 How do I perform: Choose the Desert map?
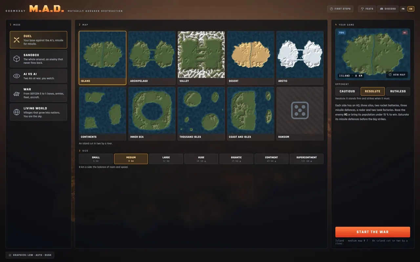point(251,58)
